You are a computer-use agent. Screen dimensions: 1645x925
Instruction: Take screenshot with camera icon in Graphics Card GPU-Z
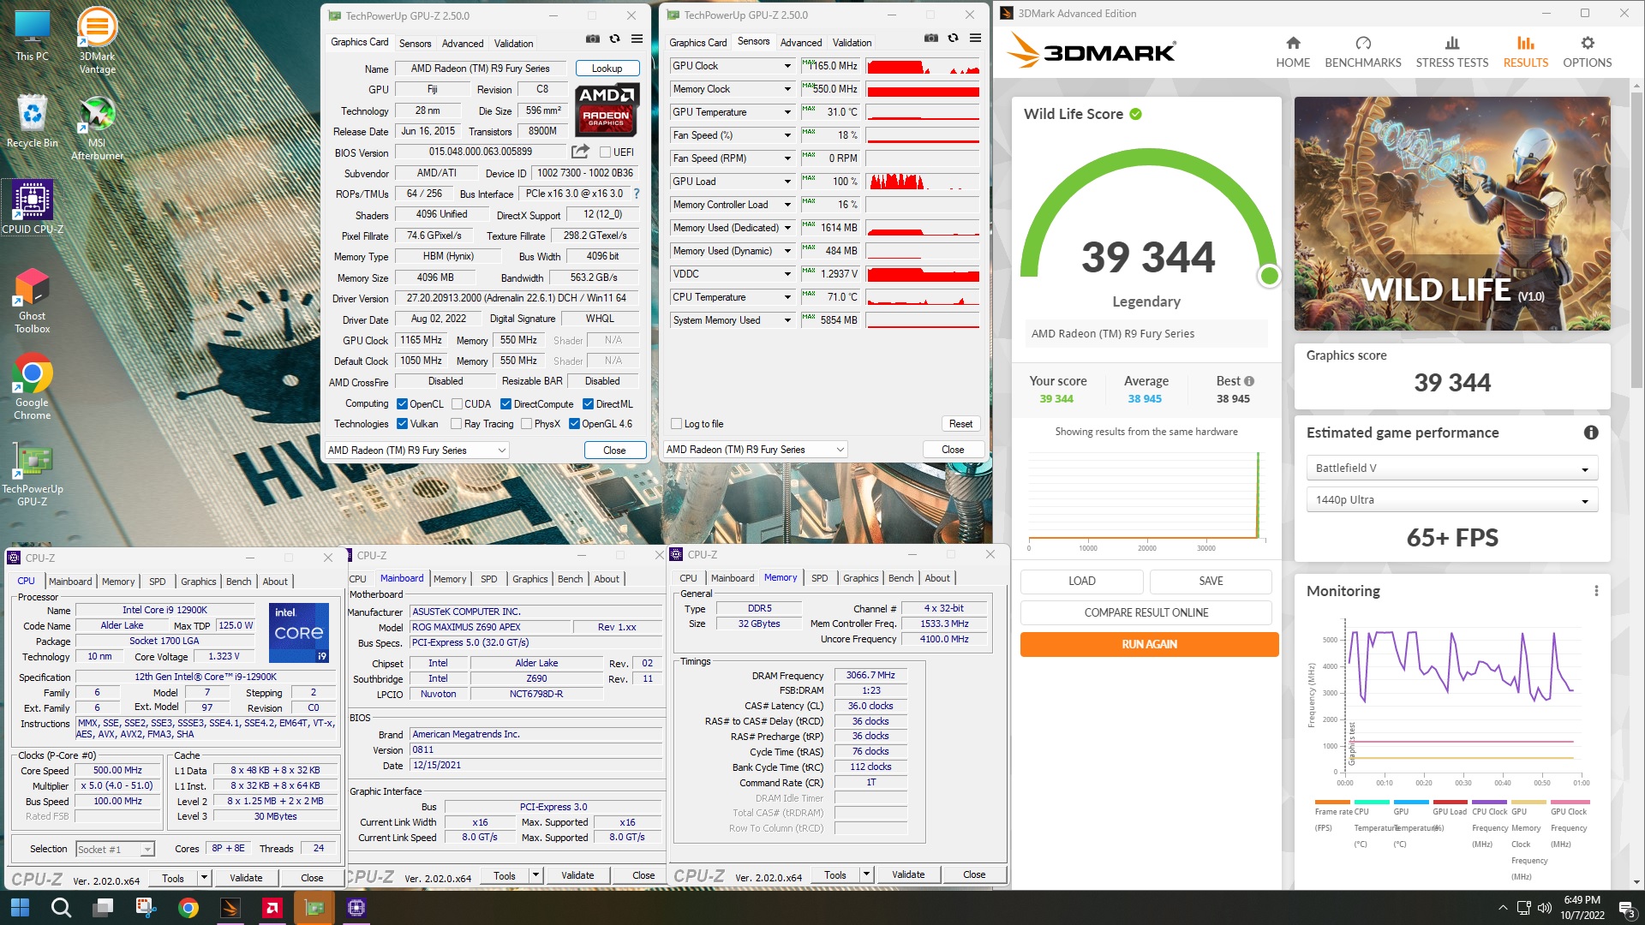point(592,39)
